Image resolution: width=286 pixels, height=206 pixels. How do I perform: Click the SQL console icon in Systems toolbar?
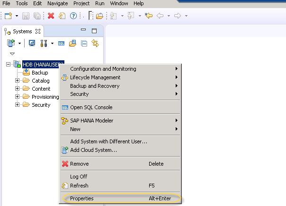click(61, 44)
